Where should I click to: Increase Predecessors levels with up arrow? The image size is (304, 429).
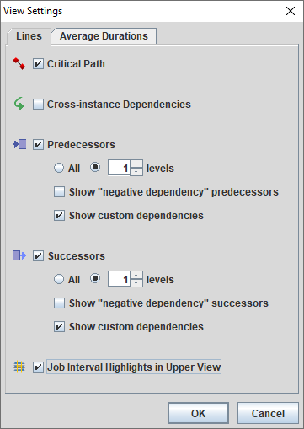click(136, 164)
